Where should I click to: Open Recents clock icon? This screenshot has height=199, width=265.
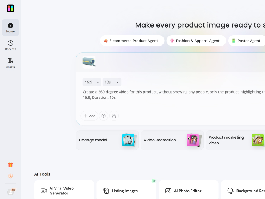[11, 43]
